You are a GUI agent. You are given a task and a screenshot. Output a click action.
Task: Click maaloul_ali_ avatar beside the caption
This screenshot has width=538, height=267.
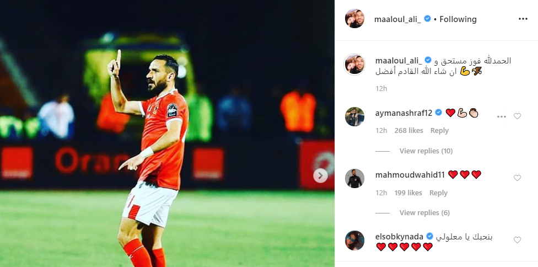[x=354, y=64]
